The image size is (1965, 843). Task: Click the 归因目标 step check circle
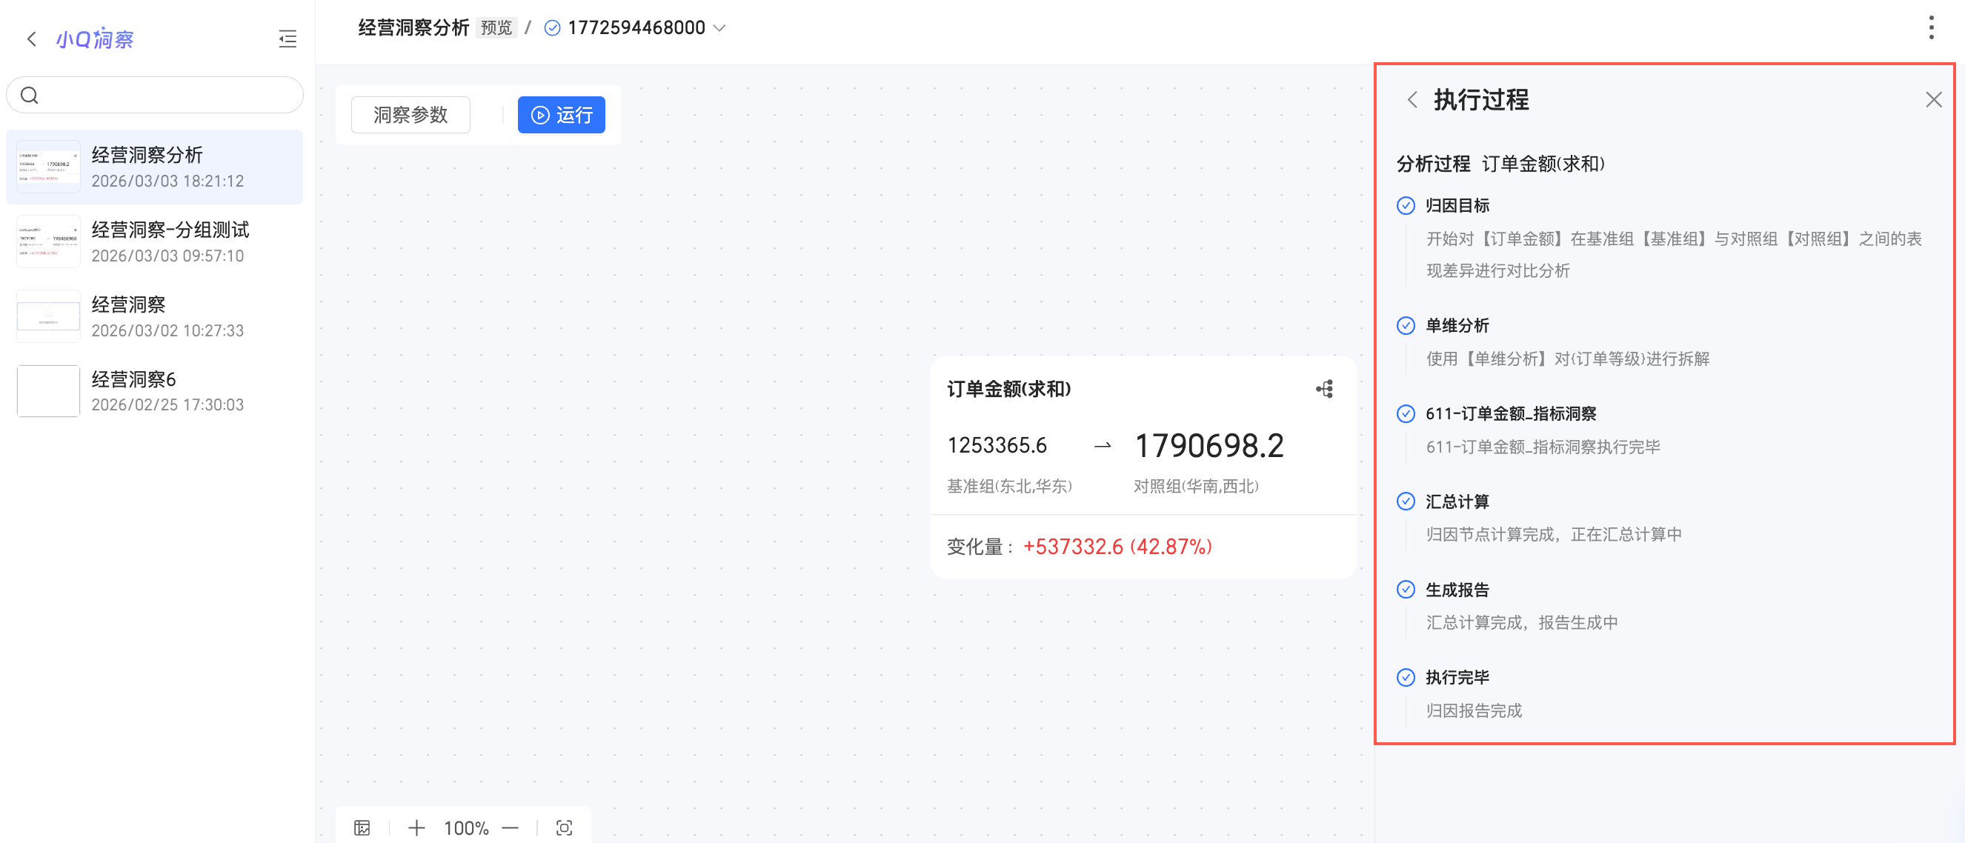click(1405, 206)
